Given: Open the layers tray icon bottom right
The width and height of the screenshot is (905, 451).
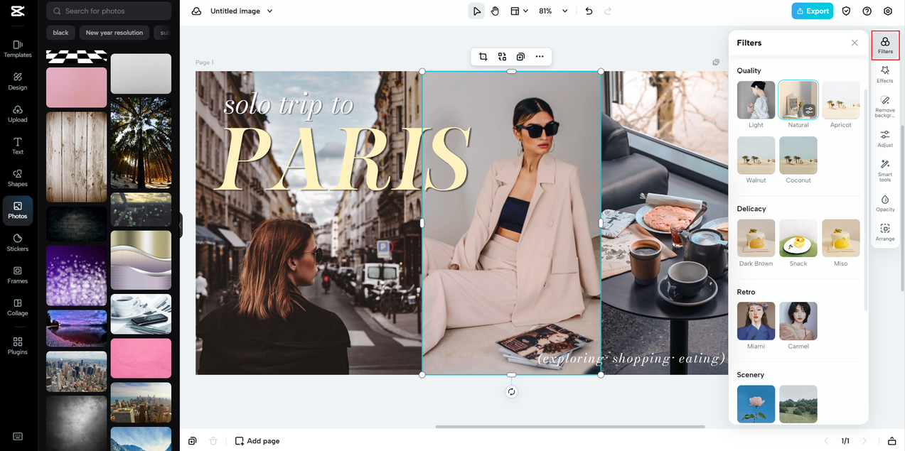Looking at the screenshot, I should (891, 441).
